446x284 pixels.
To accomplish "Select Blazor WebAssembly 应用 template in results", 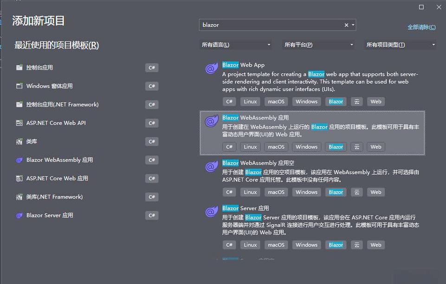I will pos(312,133).
